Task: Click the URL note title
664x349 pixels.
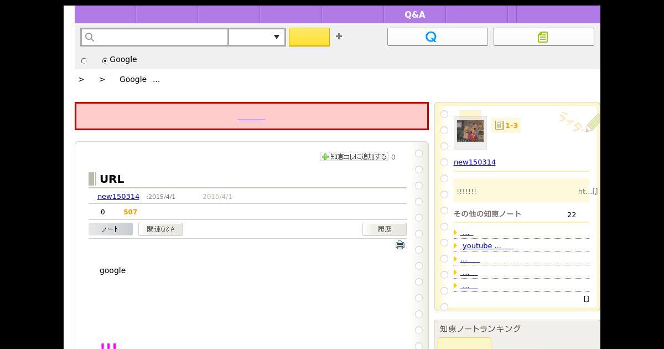Action: coord(112,179)
